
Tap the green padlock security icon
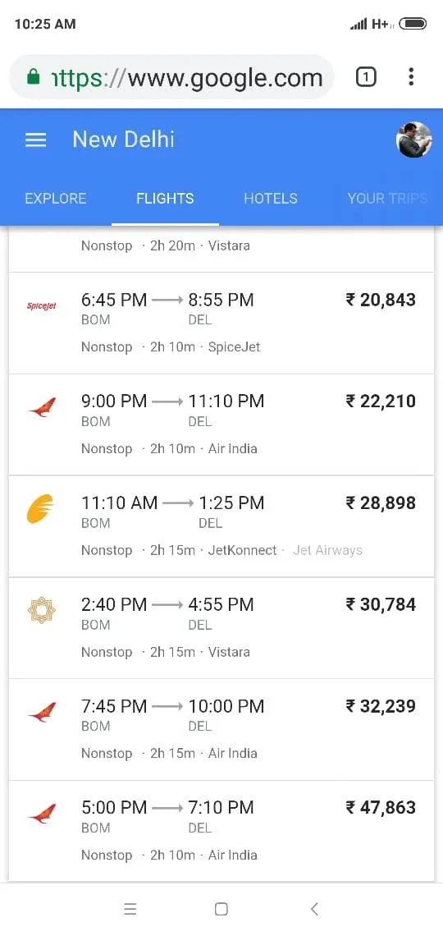pos(34,77)
